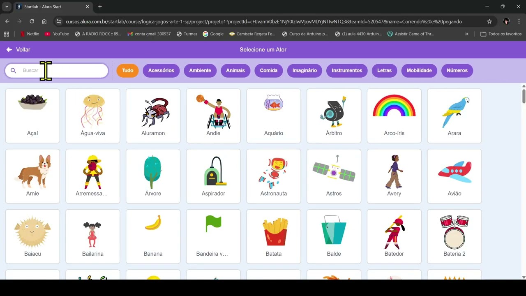
Task: Filter actors by Letras
Action: [385, 70]
